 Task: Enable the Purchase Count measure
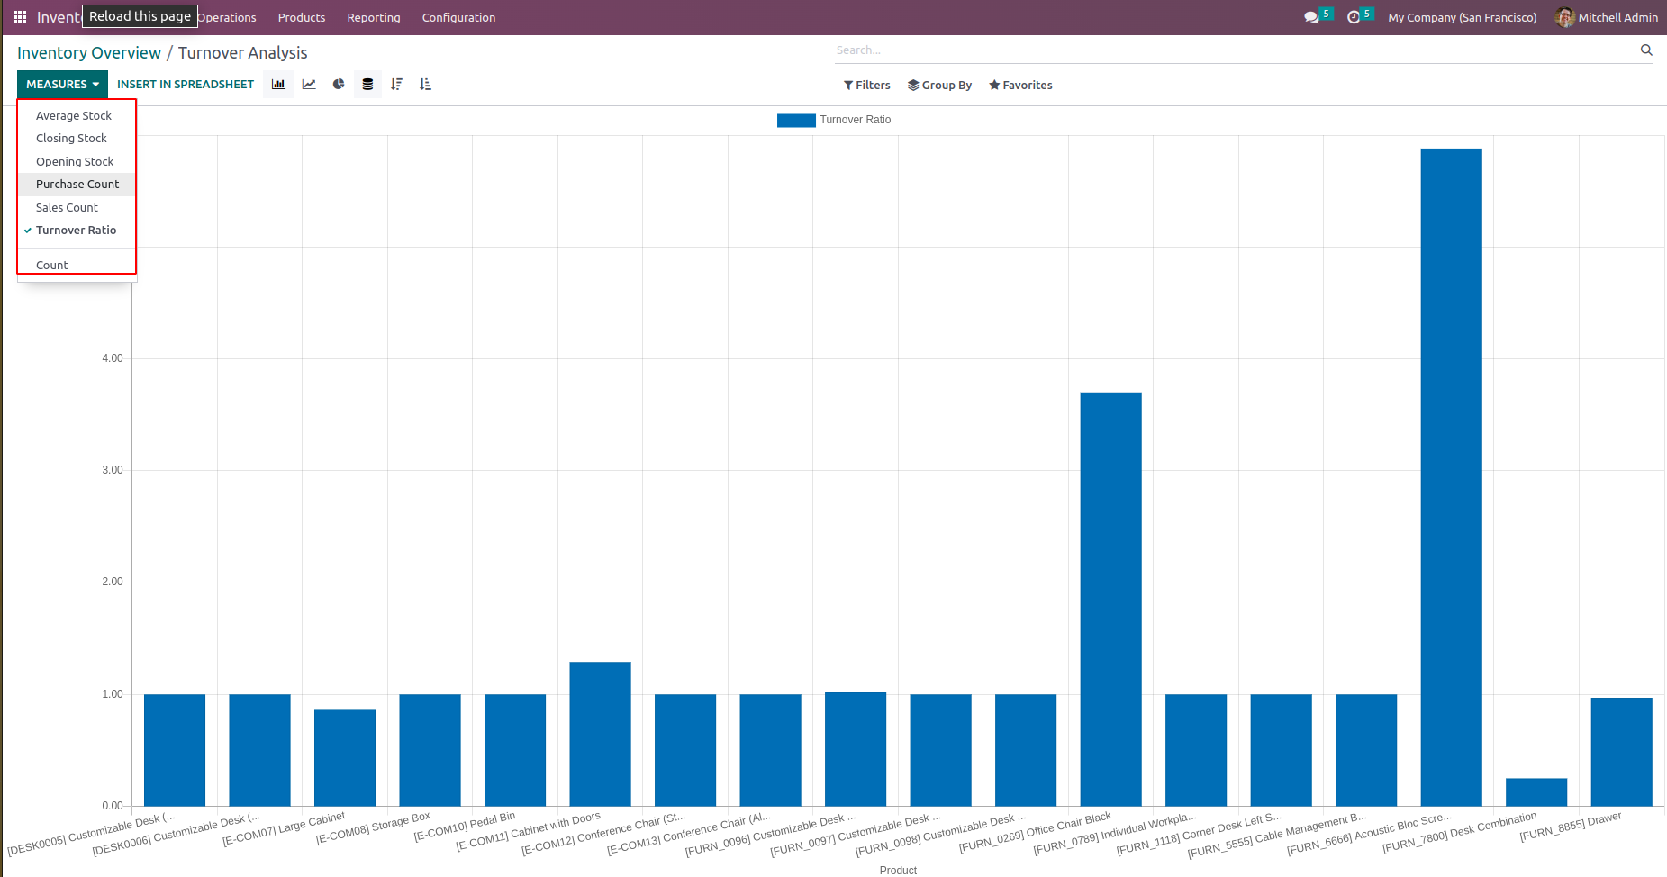(x=77, y=185)
